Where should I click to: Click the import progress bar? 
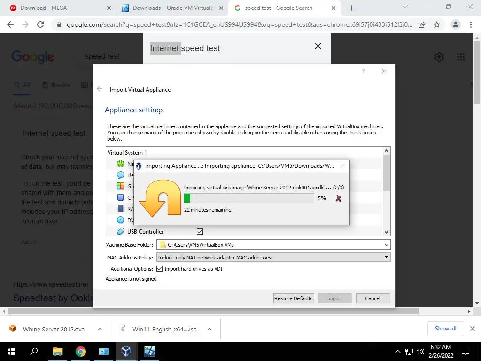pos(249,198)
